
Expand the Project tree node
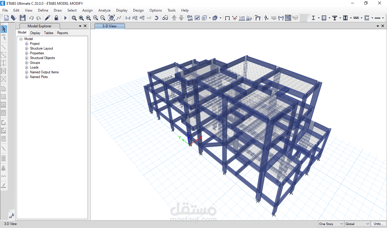pyautogui.click(x=27, y=44)
